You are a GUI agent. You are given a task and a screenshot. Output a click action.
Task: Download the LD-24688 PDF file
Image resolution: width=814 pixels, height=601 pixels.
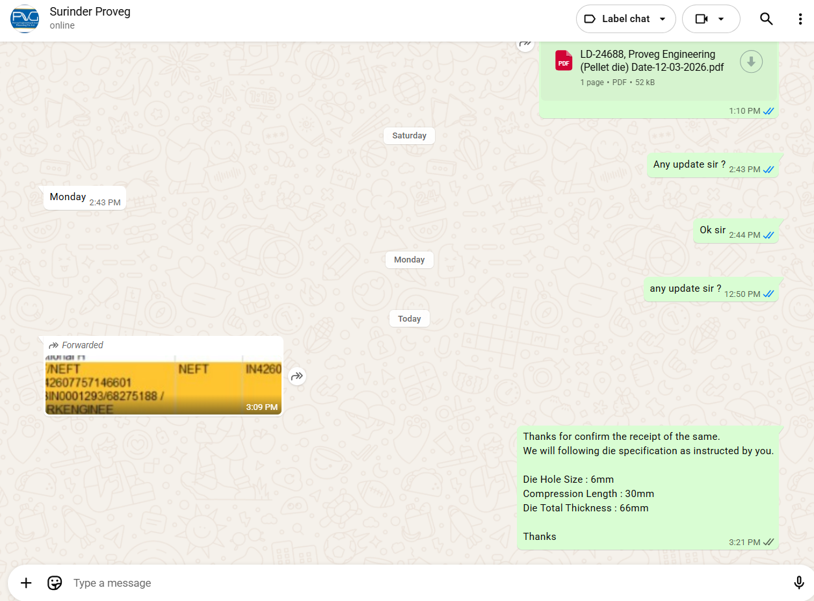(751, 62)
